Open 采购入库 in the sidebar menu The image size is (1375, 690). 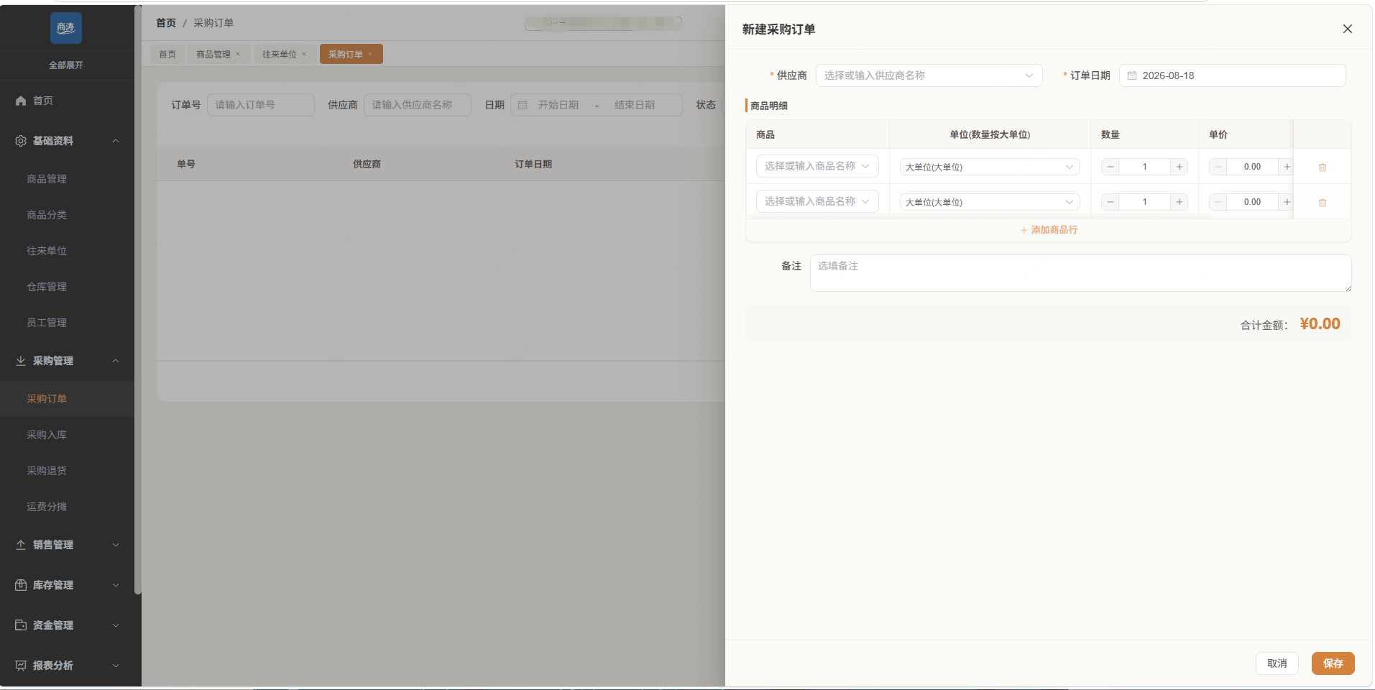[47, 435]
